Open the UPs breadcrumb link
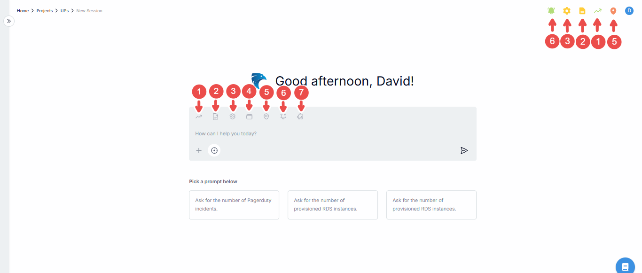The width and height of the screenshot is (642, 273). [64, 11]
